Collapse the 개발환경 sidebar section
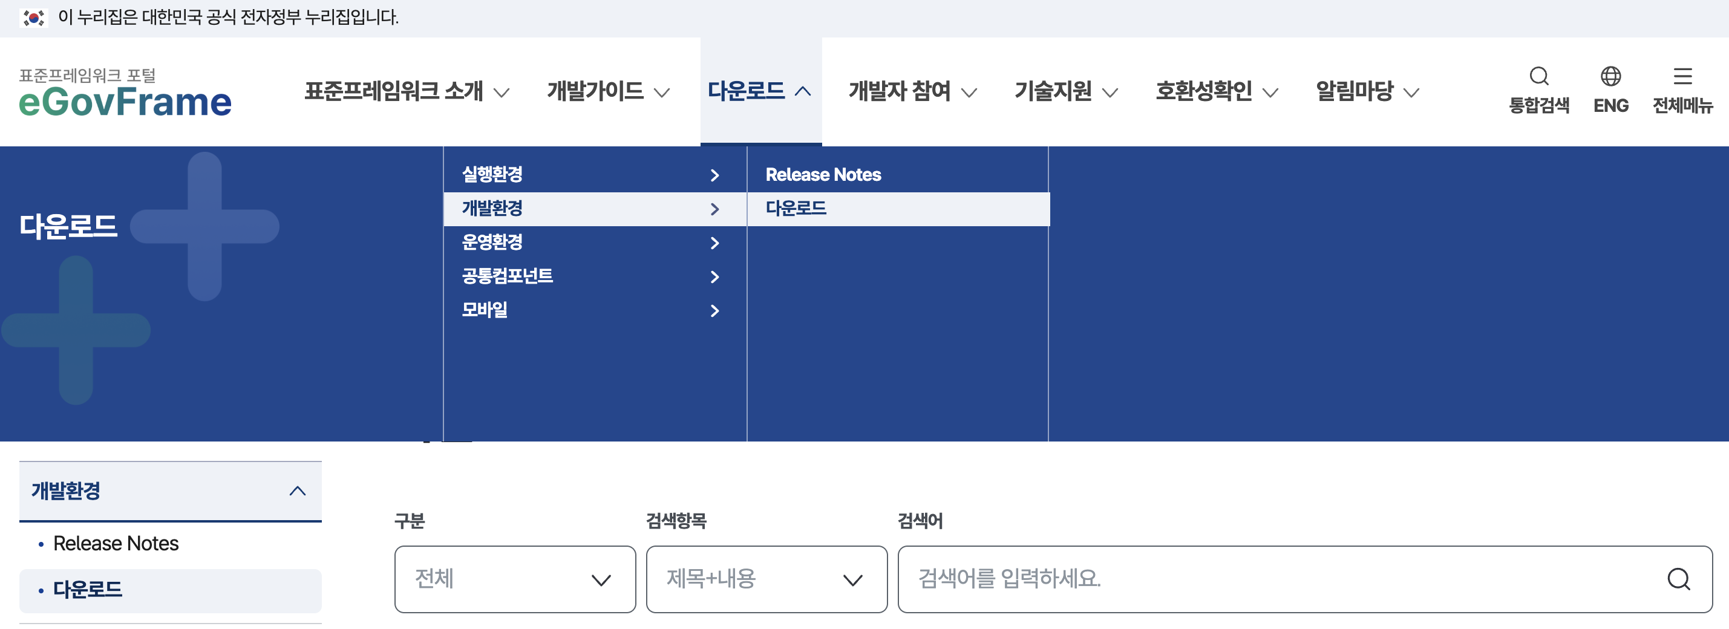The image size is (1729, 629). pos(296,490)
